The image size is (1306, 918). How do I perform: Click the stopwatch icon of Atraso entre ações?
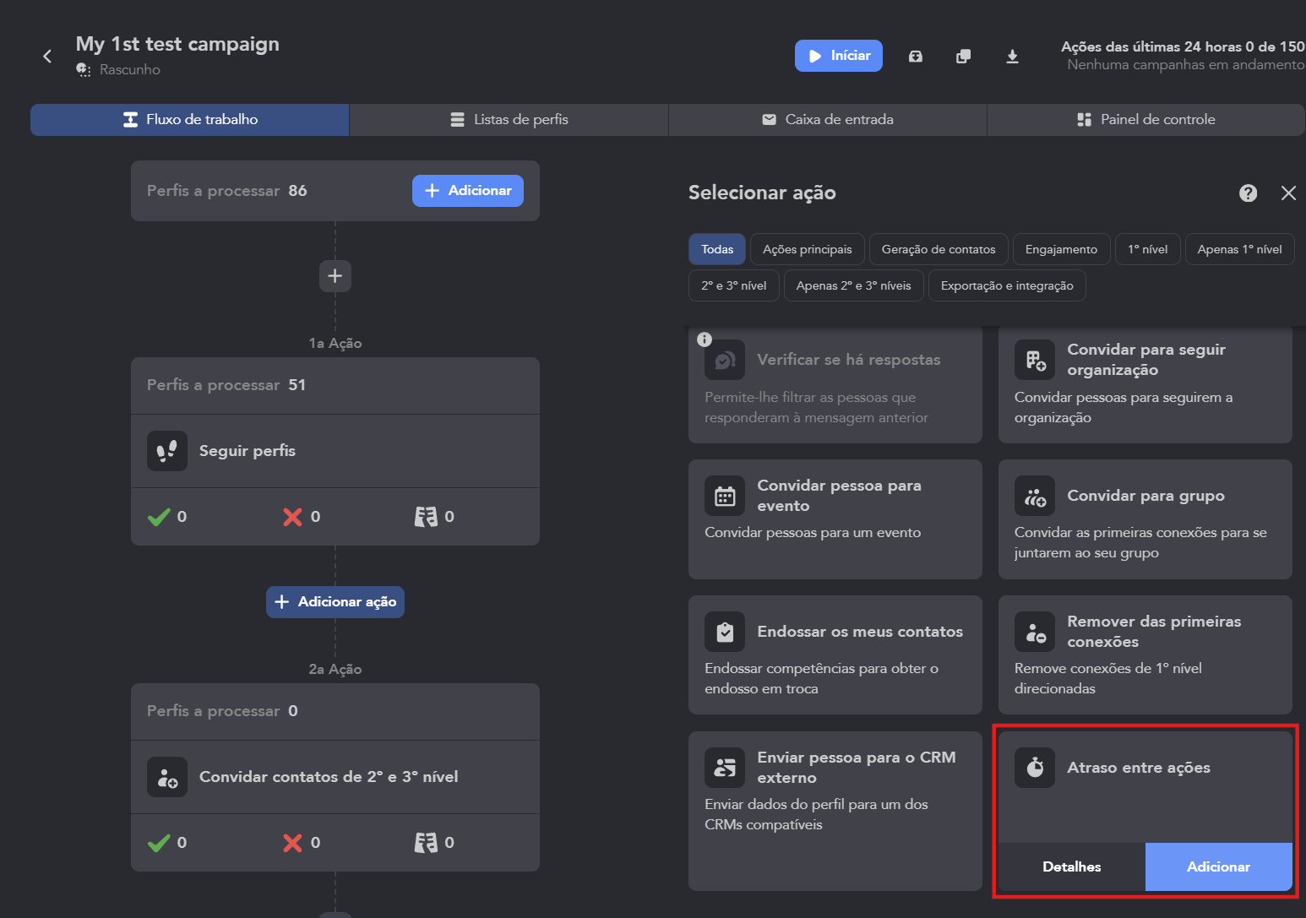[x=1035, y=768]
